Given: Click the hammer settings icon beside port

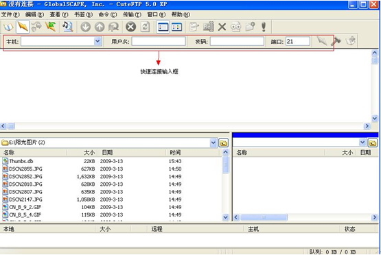Looking at the screenshot, I should [336, 40].
